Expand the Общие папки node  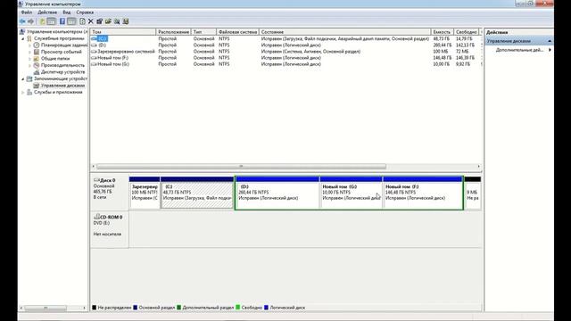[29, 59]
